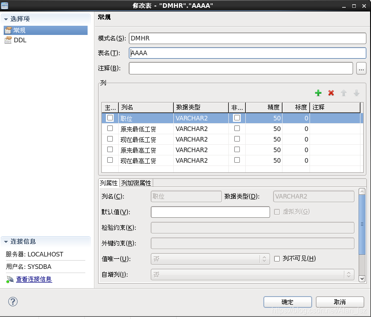Click the 模式名(S) input field
This screenshot has height=319, width=371.
(248, 39)
